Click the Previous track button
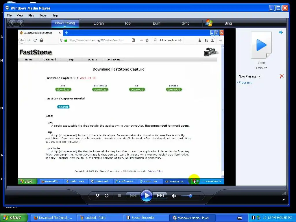296x222 pixels. coord(133,196)
